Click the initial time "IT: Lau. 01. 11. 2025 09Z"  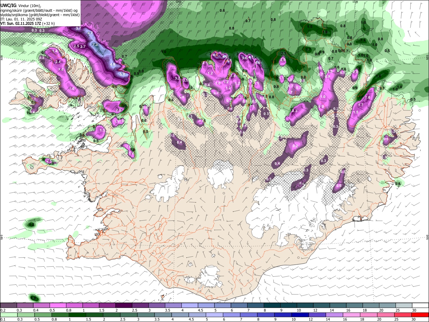[x=21, y=19]
